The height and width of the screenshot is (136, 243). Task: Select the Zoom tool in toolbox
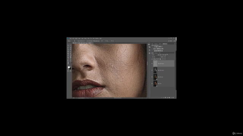(71, 63)
